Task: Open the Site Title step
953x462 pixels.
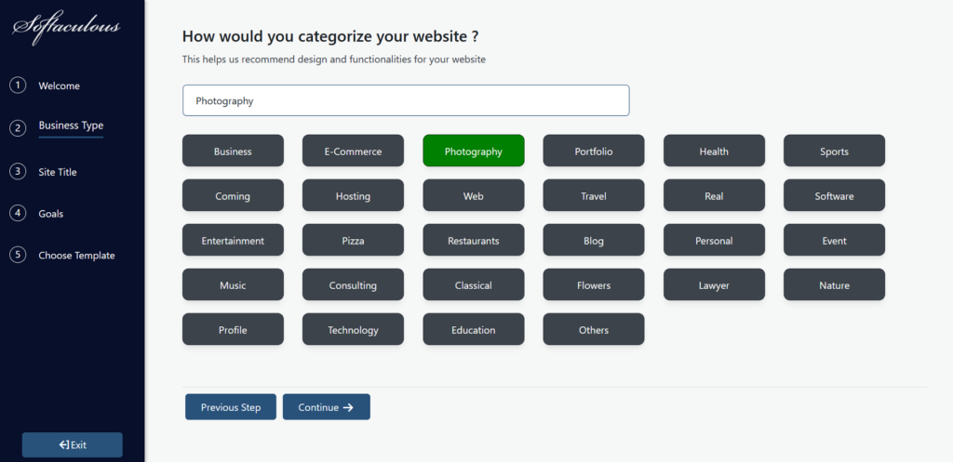Action: (x=58, y=172)
